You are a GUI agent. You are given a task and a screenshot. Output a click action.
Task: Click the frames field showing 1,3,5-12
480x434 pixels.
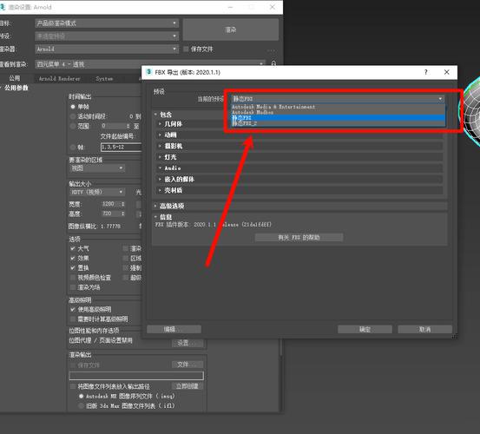122,148
